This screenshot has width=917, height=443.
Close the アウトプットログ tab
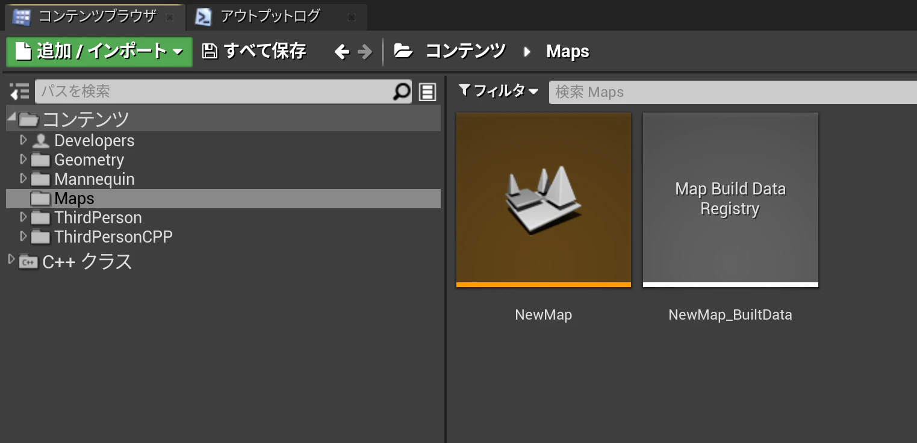click(x=352, y=18)
